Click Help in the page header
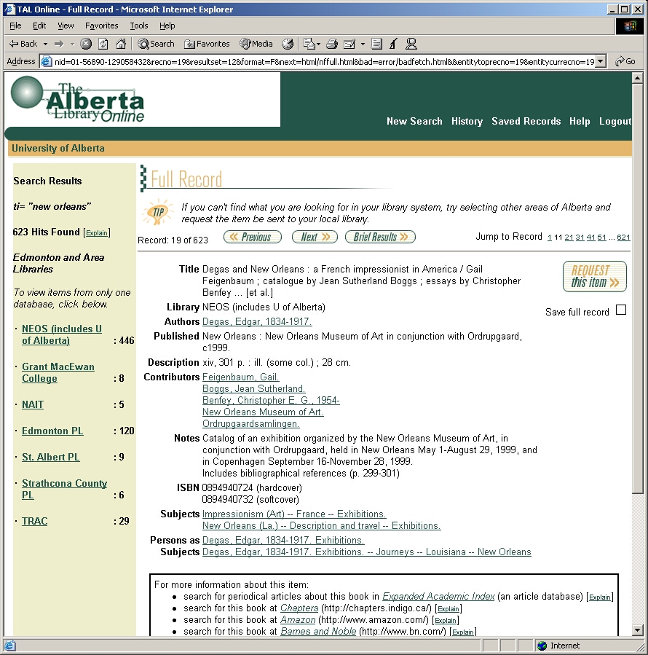The image size is (648, 655). (x=580, y=121)
